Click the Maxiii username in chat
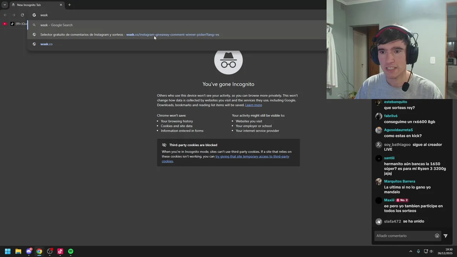457x257 pixels. tap(389, 200)
